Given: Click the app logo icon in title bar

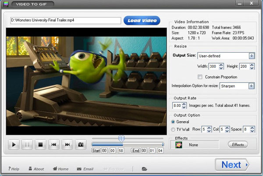Looking at the screenshot, I should point(6,4).
